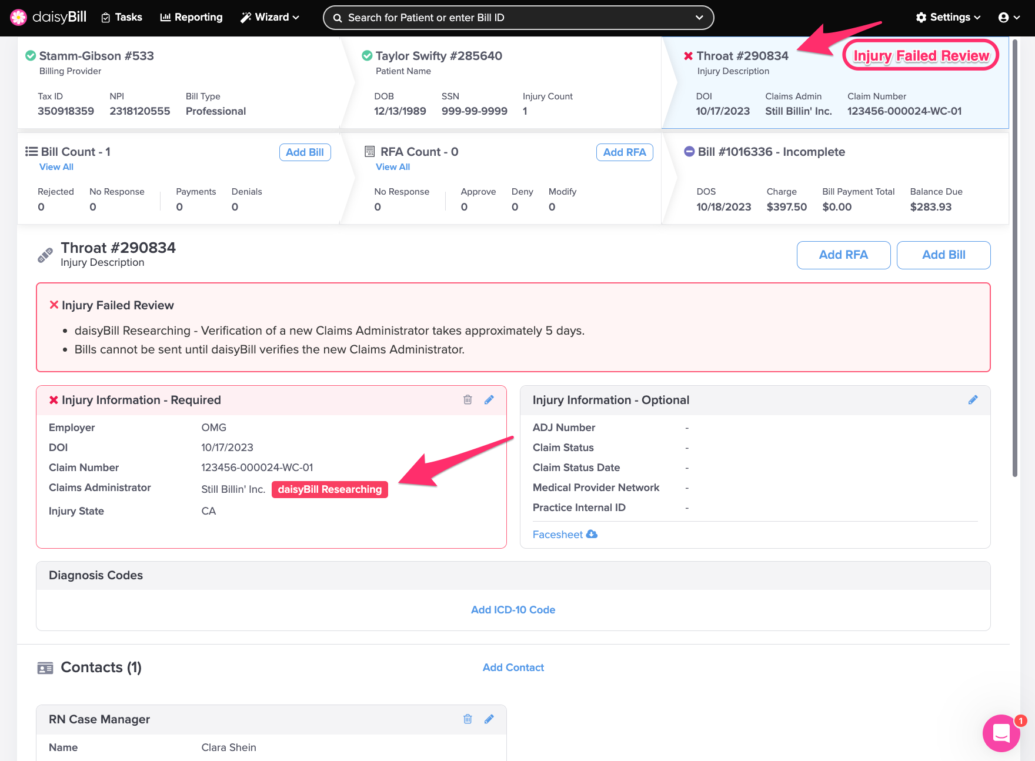
Task: Open the user account menu
Action: (x=1009, y=18)
